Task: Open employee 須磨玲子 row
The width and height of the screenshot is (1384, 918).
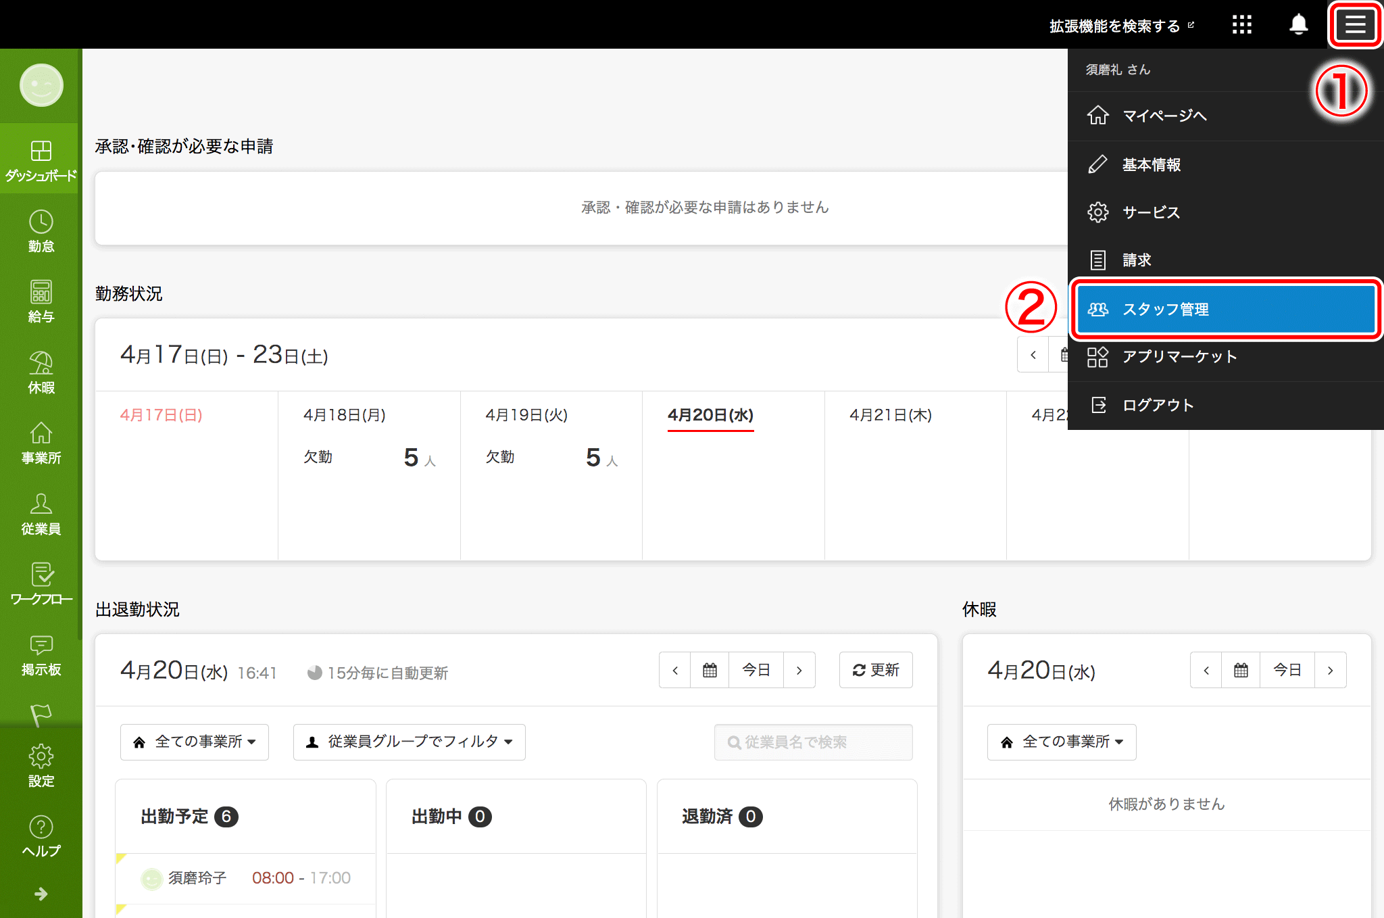Action: click(246, 878)
